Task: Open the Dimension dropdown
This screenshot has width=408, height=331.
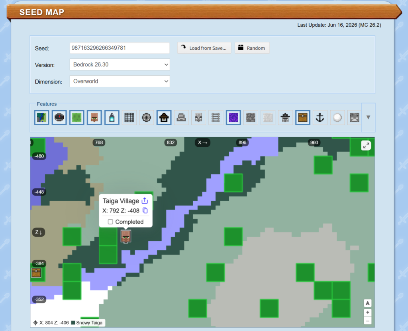Action: click(120, 81)
